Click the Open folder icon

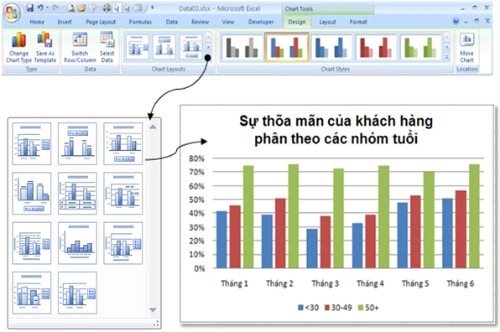click(81, 8)
